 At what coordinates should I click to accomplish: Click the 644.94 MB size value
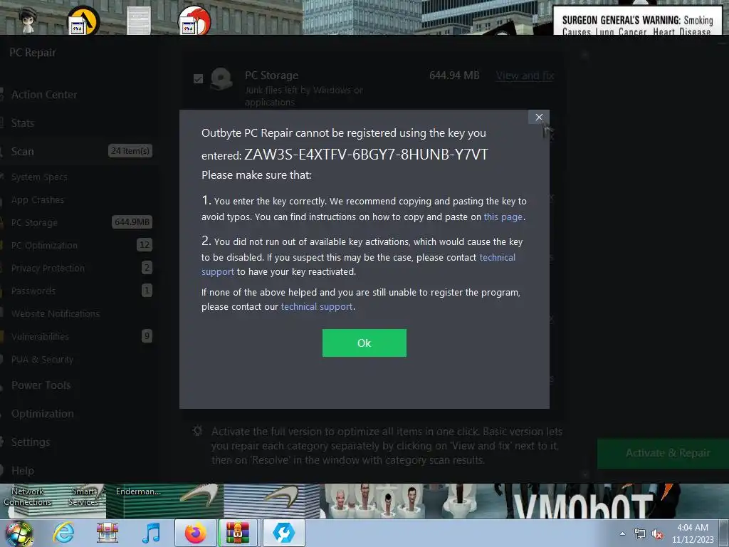pos(454,75)
